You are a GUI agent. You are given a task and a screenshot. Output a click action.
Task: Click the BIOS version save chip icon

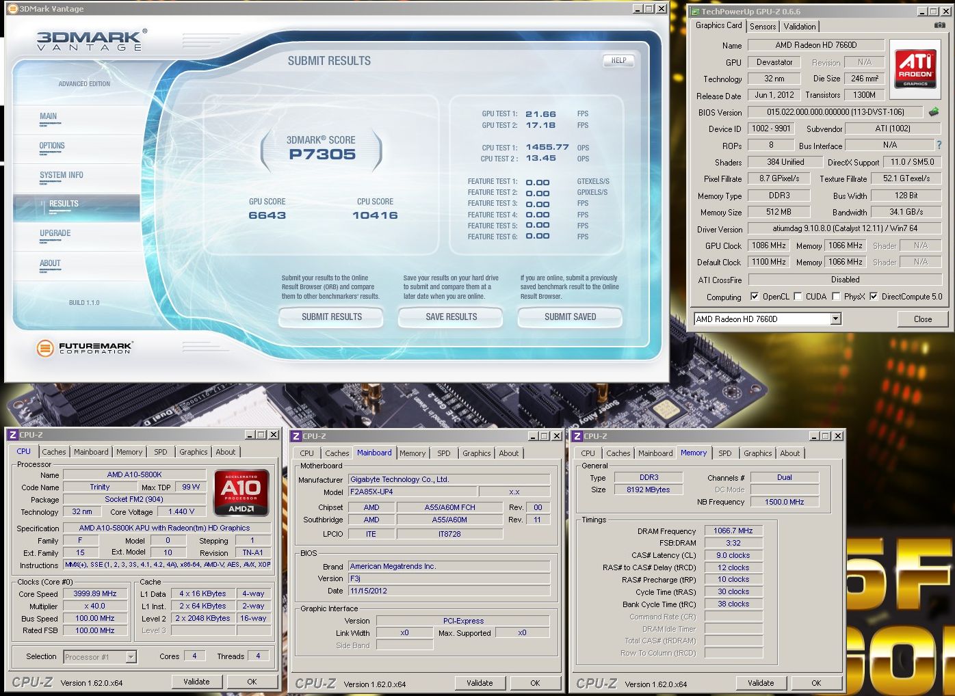pyautogui.click(x=934, y=111)
